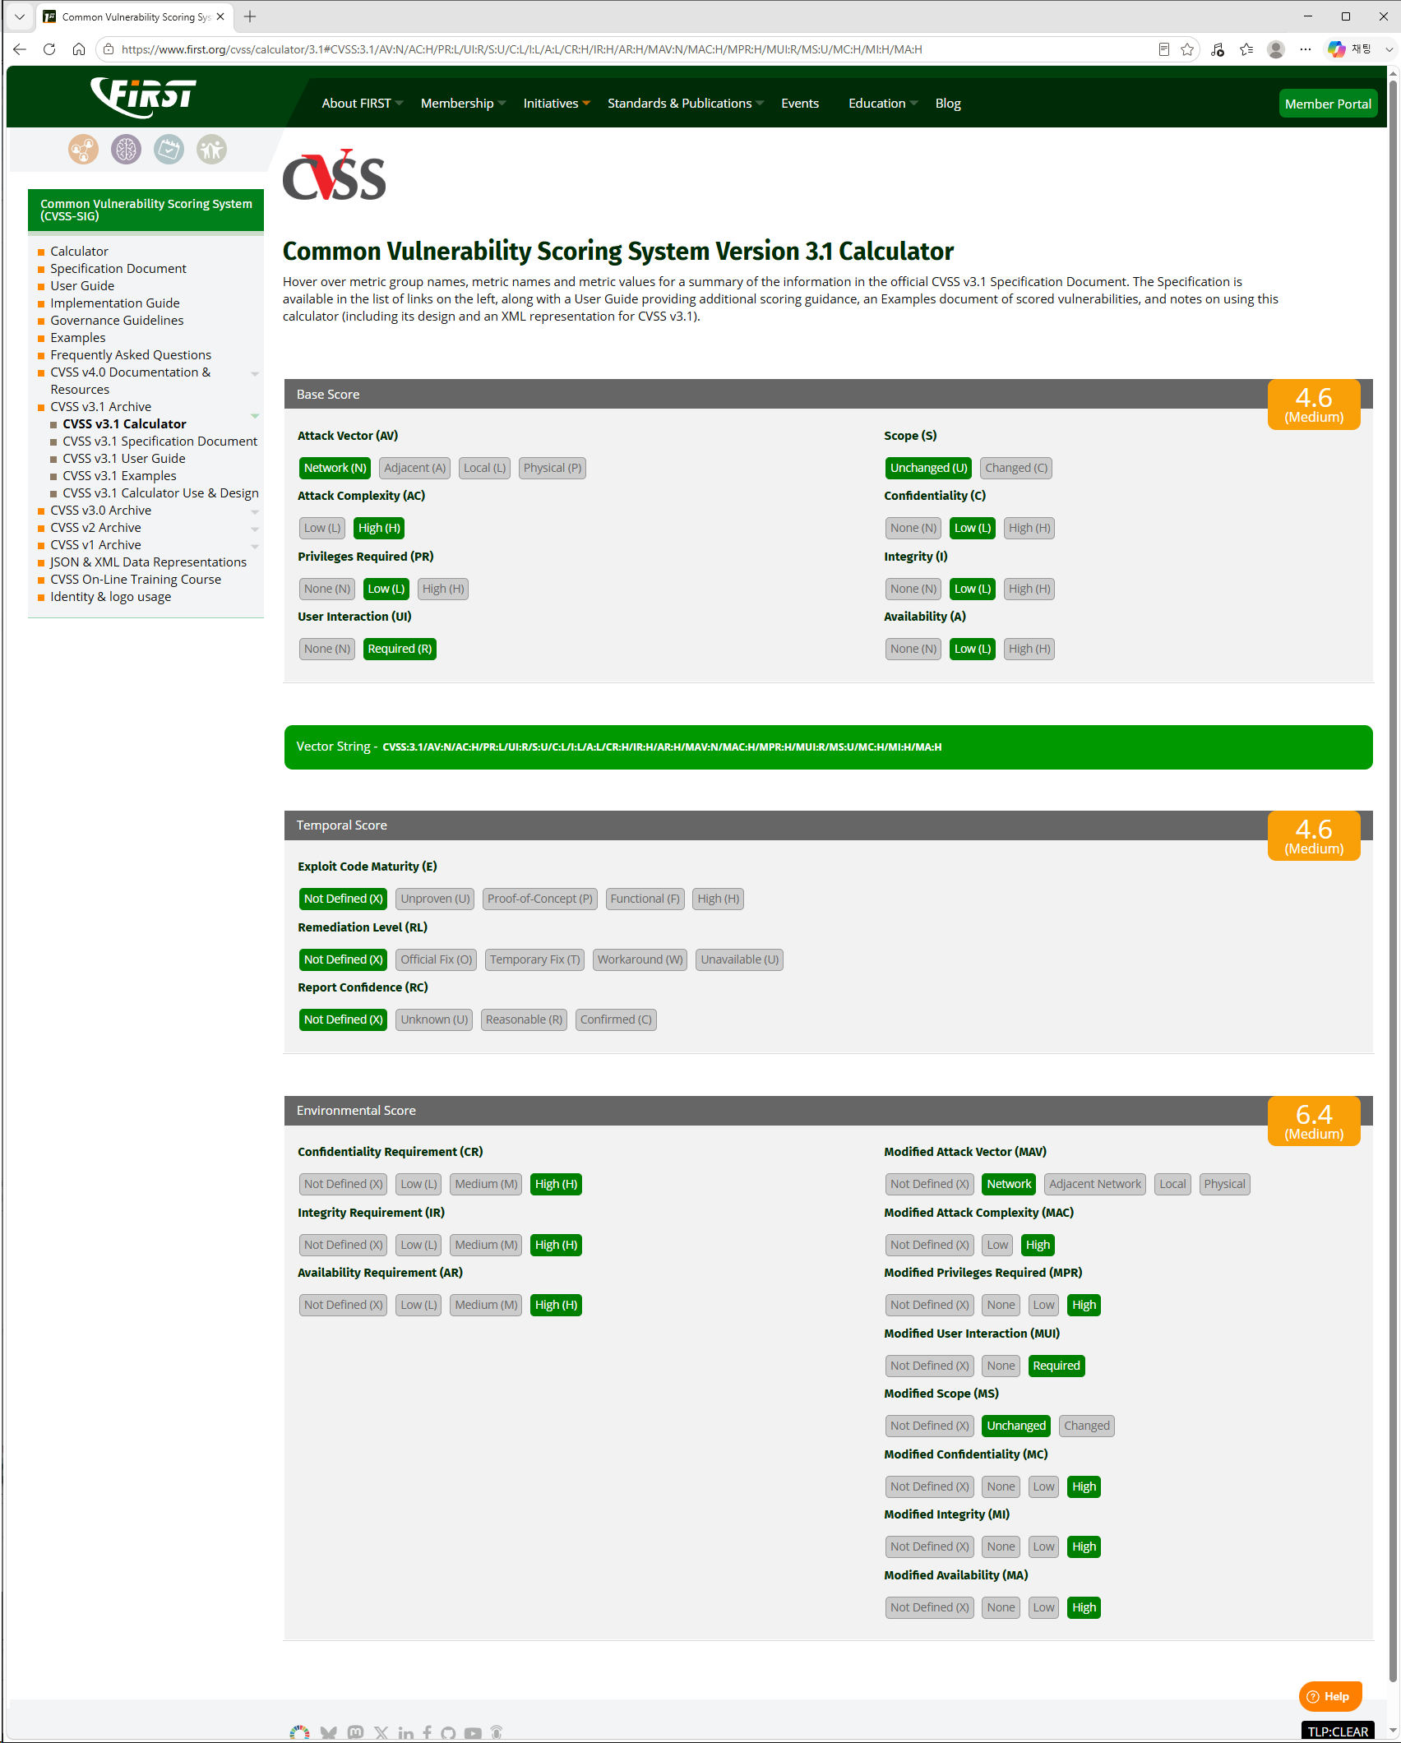
Task: Set Privileges Required to None (N)
Action: 327,589
